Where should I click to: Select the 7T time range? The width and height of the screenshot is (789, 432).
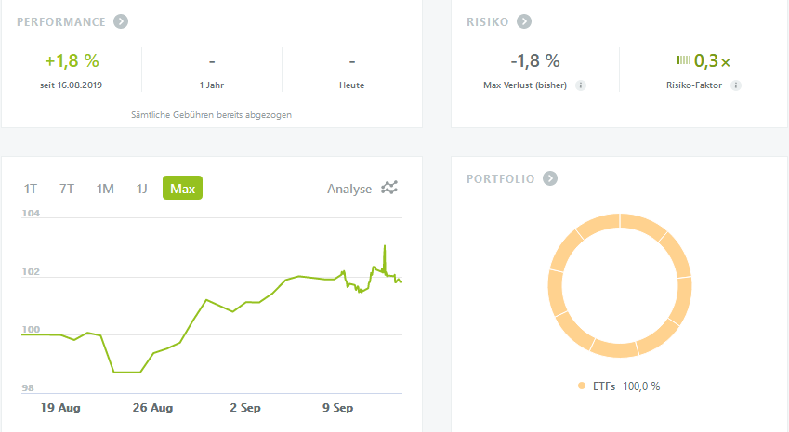[x=66, y=189]
